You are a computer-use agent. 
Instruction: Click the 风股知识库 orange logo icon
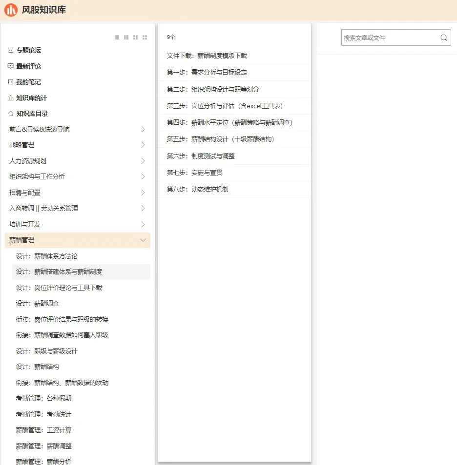pos(11,10)
